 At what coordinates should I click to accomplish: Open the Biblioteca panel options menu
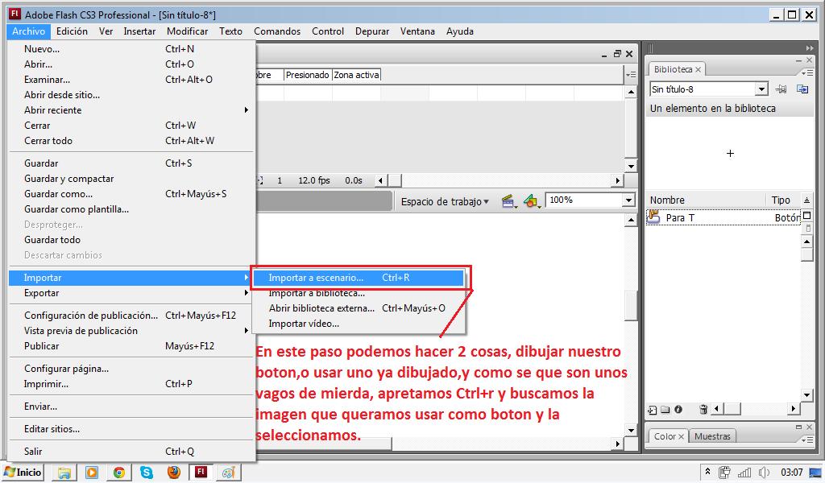pyautogui.click(x=806, y=72)
